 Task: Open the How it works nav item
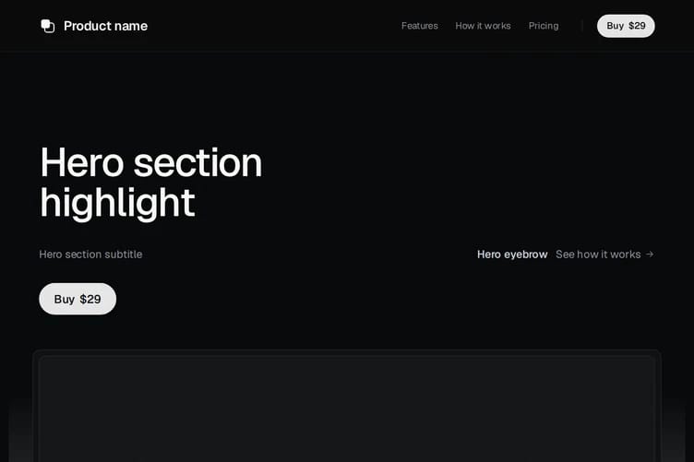pyautogui.click(x=483, y=26)
